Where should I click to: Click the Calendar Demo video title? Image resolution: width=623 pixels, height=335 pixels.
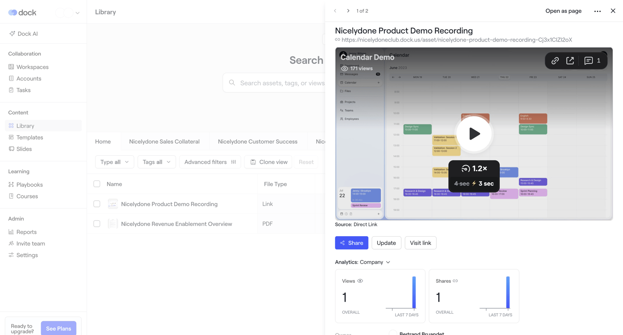click(x=367, y=57)
